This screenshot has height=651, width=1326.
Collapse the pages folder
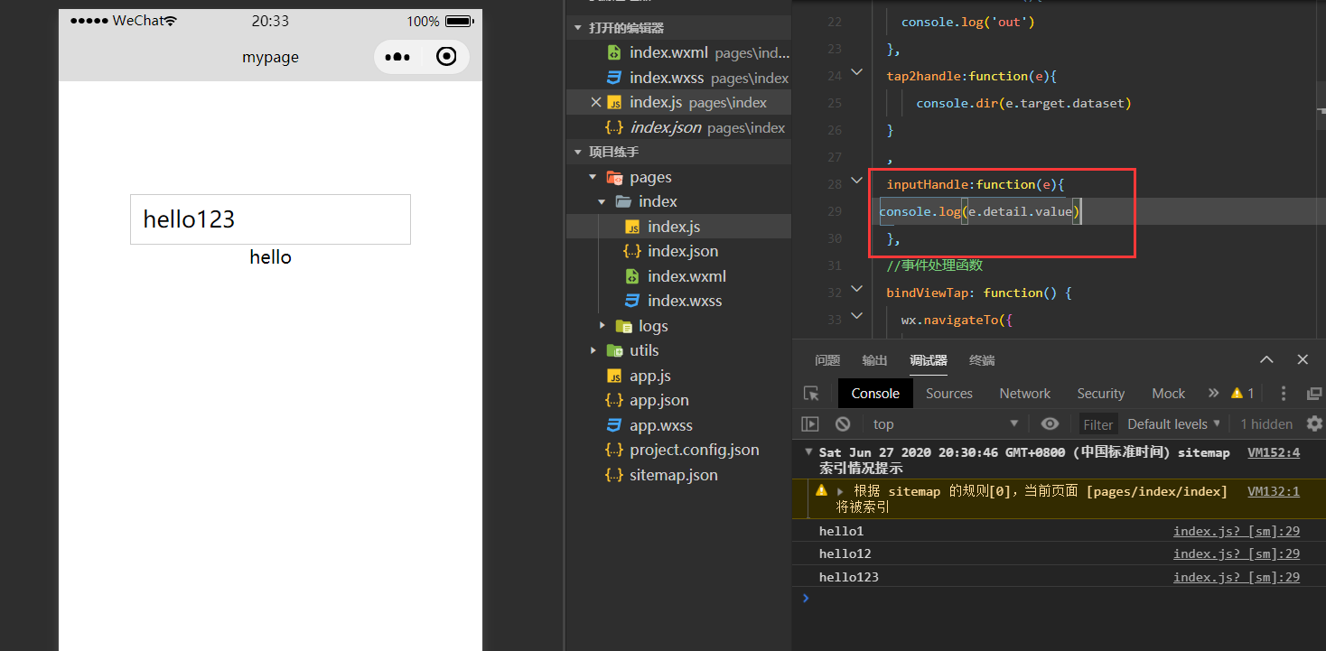[x=593, y=177]
